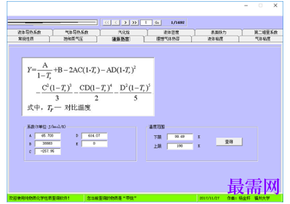Screen dimensions: 290x204
Task: Switch to the 饱和蒸气压 tab
Action: pos(73,39)
